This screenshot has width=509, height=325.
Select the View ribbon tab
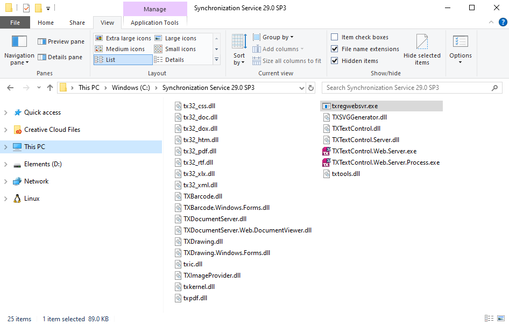[107, 23]
